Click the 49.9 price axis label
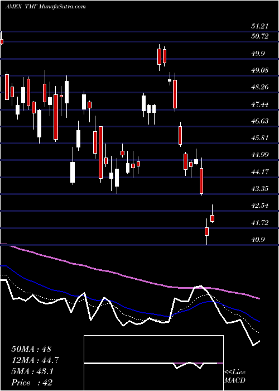 258,54
